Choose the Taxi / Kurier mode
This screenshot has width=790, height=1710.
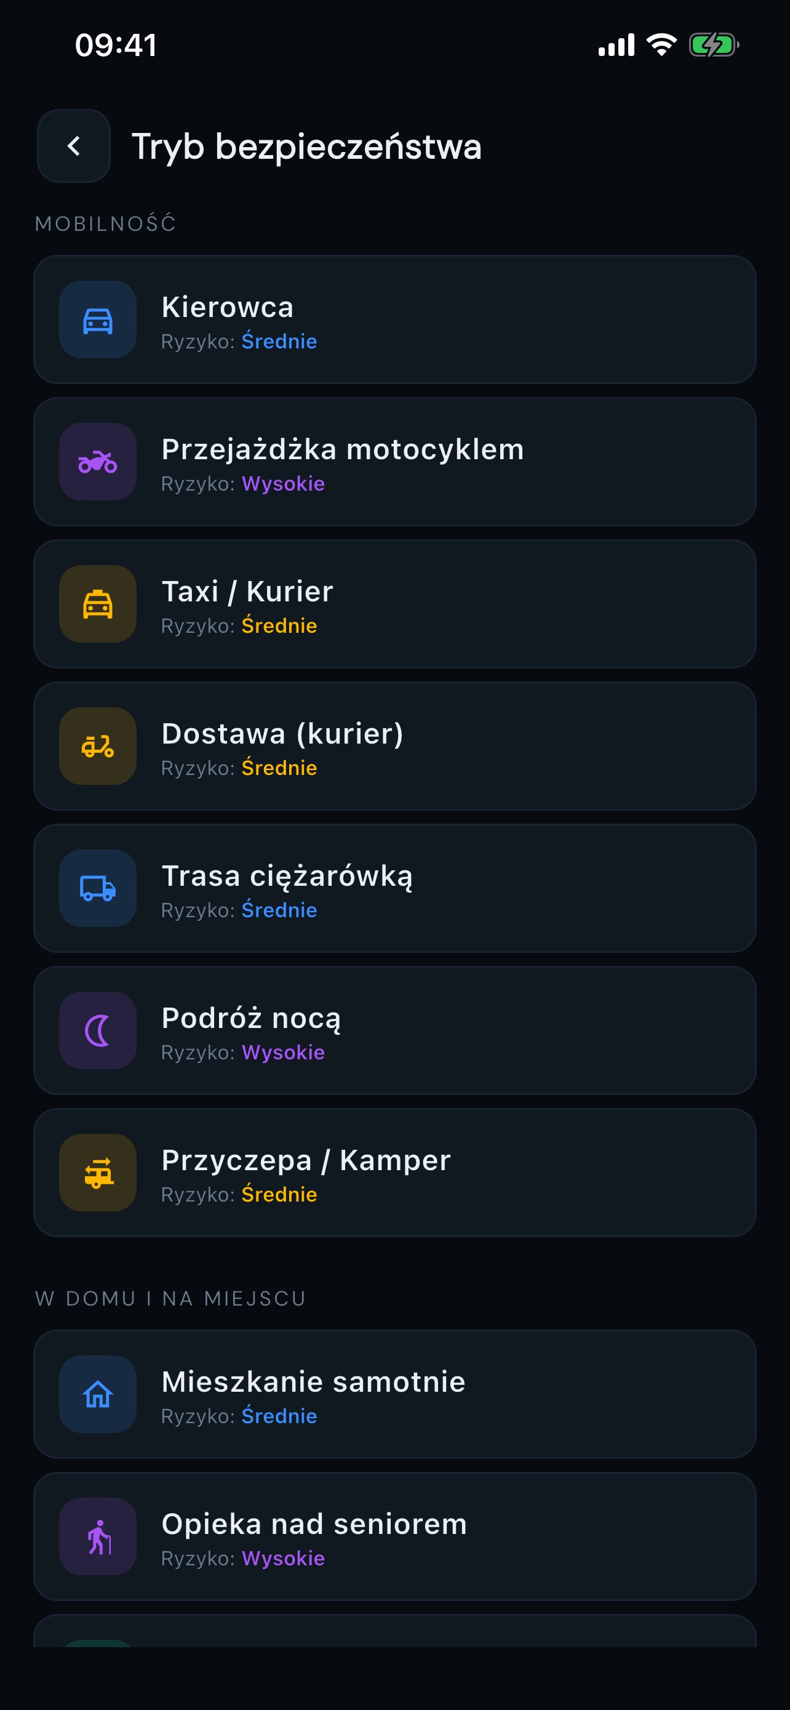click(394, 604)
